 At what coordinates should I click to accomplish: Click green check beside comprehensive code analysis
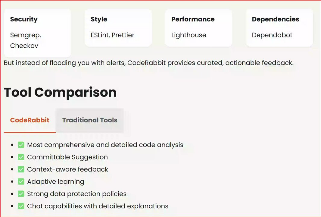tap(21, 145)
